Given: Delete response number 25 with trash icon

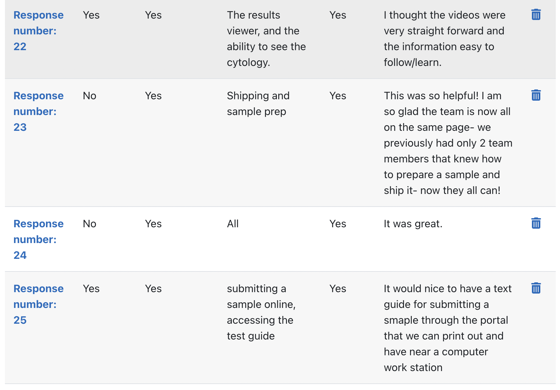Looking at the screenshot, I should click(x=536, y=288).
